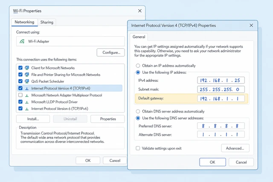Click the Multiplexor Protocol icon

27,95
